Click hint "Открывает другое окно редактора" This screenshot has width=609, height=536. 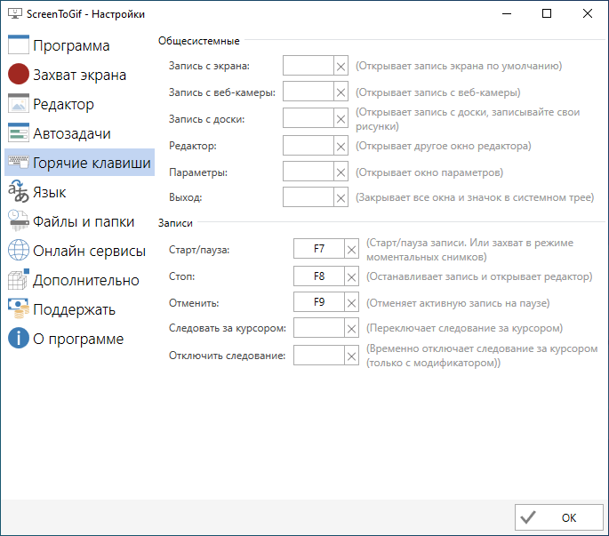[443, 146]
